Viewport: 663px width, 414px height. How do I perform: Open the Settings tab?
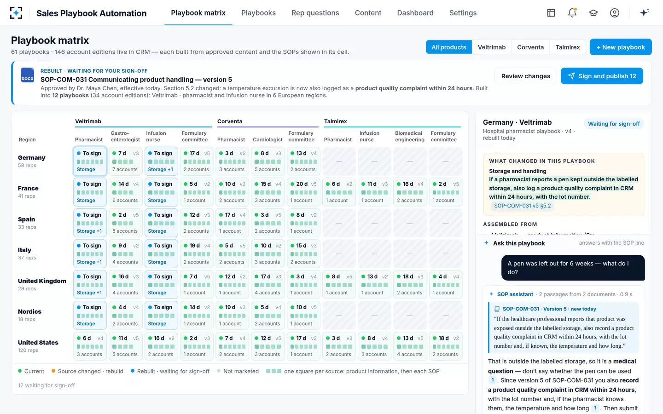[463, 13]
